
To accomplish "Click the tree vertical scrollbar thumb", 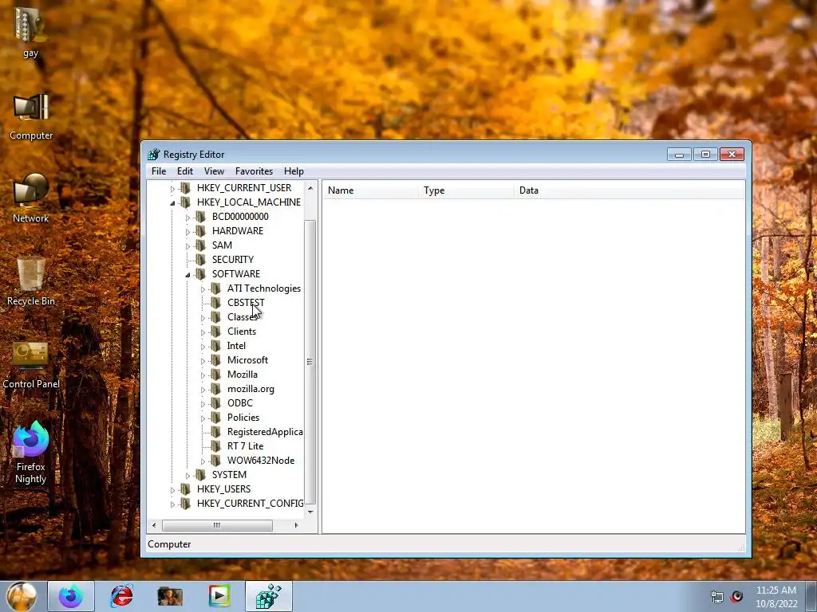I will click(x=310, y=362).
